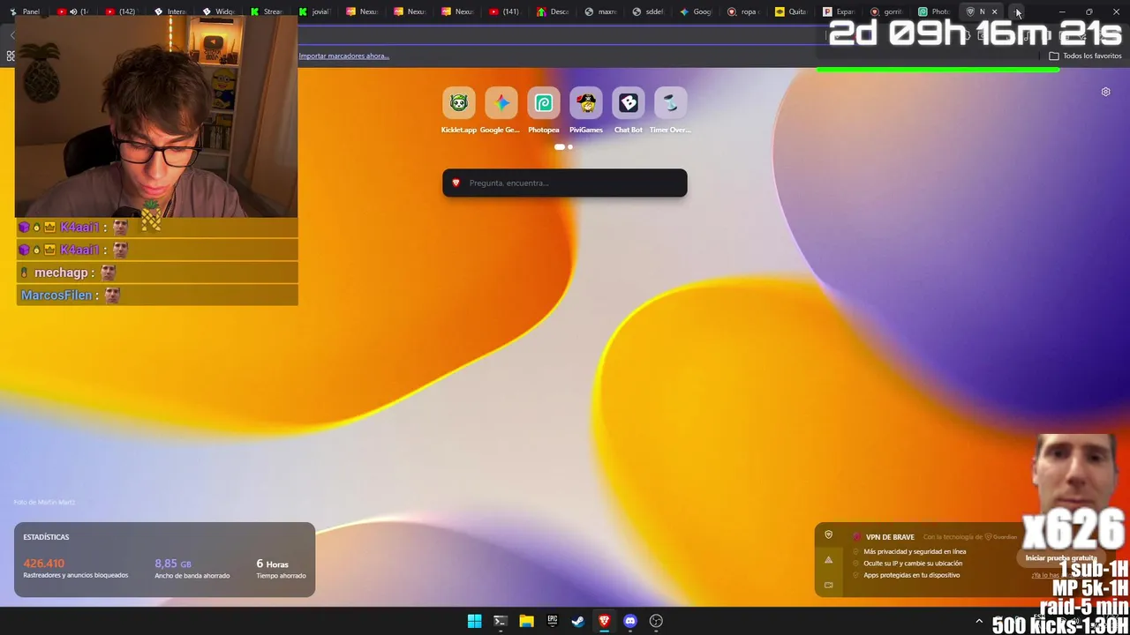The width and height of the screenshot is (1130, 635).
Task: Open the Windows Start menu
Action: (x=474, y=621)
